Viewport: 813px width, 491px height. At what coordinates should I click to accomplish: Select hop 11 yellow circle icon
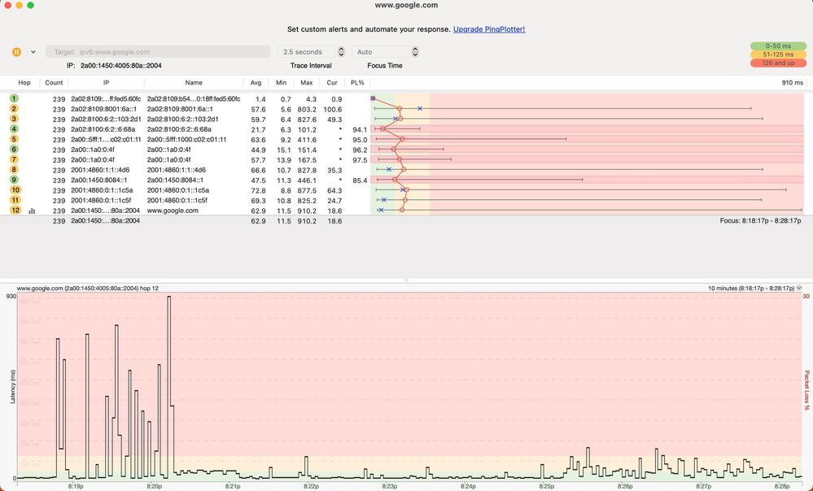coord(15,200)
